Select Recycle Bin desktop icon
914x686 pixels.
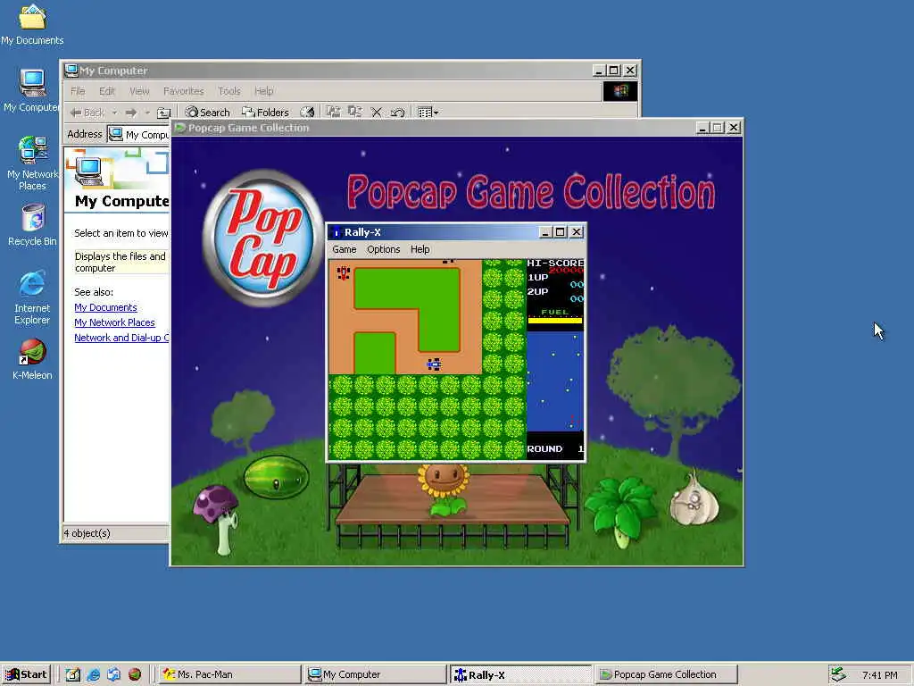click(33, 225)
